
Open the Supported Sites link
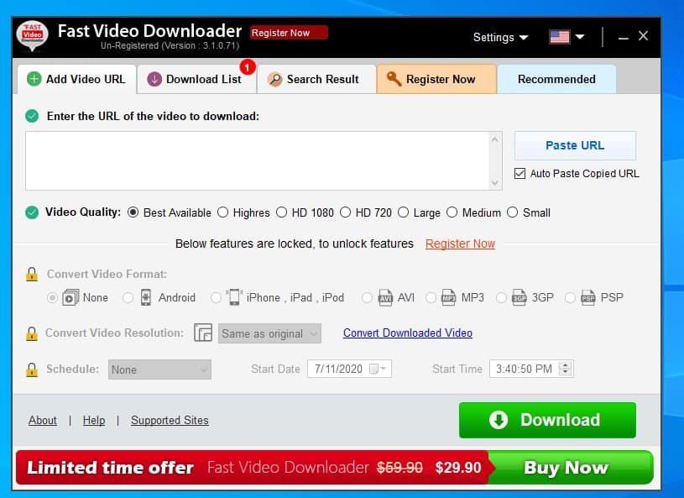click(170, 420)
